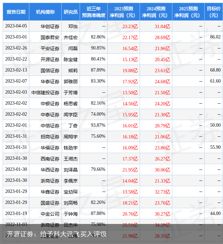Click the accuracy value 74.00%
223x244 pixels.
click(x=98, y=114)
